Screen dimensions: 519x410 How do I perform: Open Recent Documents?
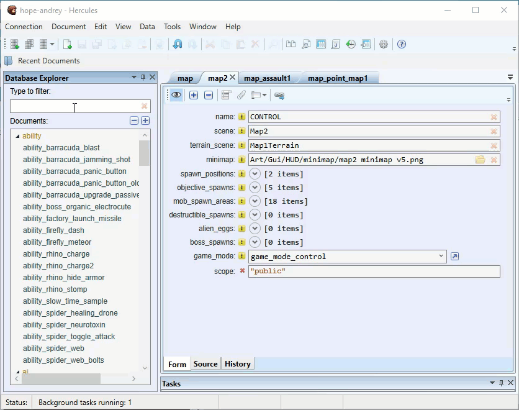point(42,61)
